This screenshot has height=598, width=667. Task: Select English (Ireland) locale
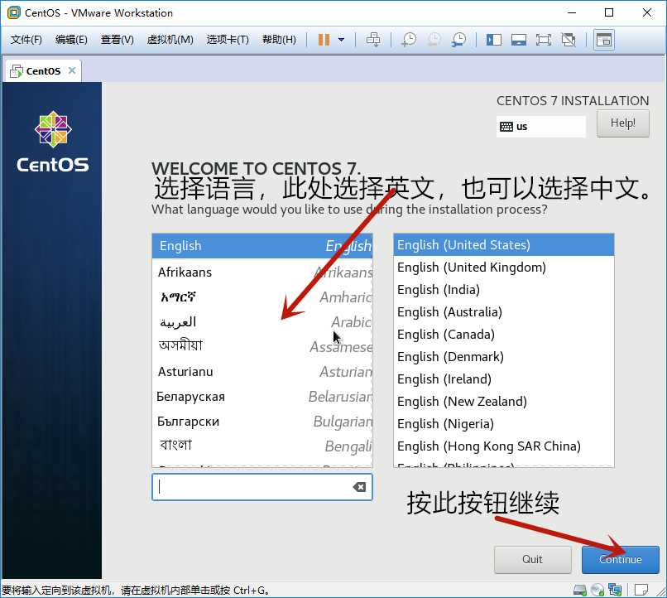click(504, 379)
